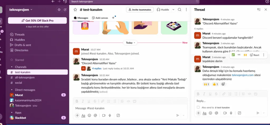270x125 pixels.
Task: Mention someone in the main message composer
Action: point(95,115)
